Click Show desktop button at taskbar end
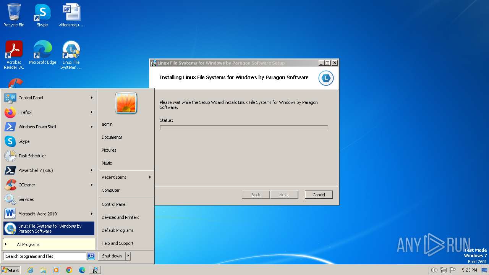Screen dimensions: 489x275 [x=485, y=270]
